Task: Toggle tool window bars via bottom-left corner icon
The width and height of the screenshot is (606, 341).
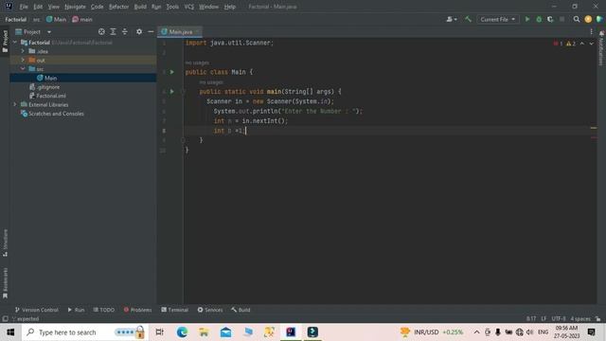Action: click(x=5, y=319)
